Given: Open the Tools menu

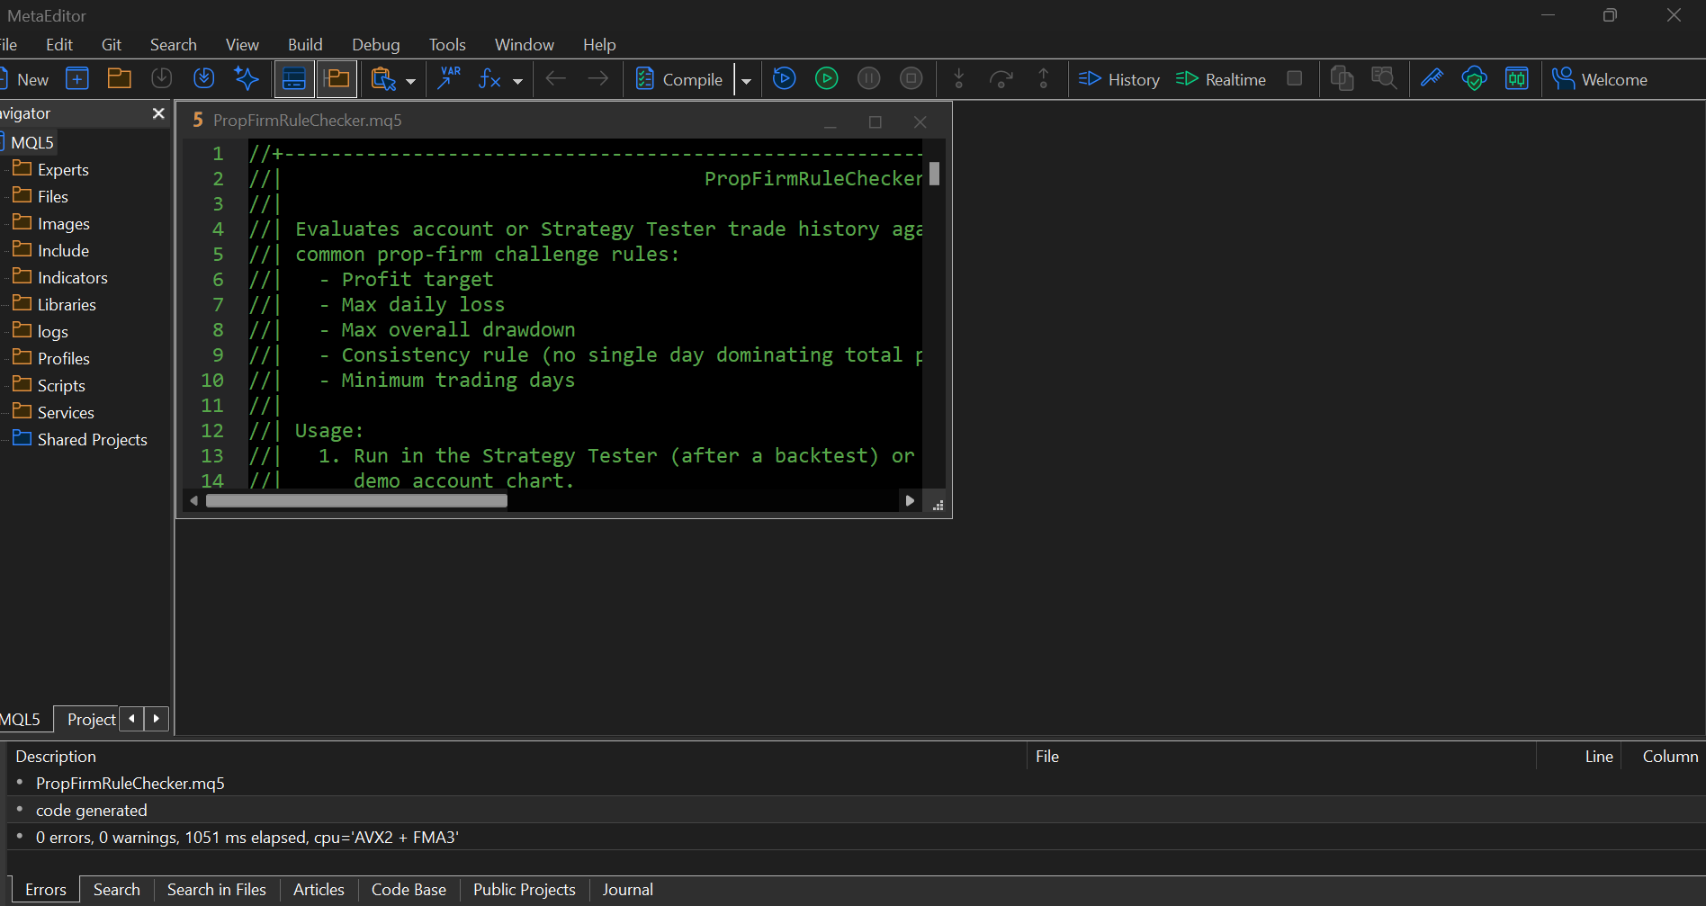Looking at the screenshot, I should (x=447, y=44).
